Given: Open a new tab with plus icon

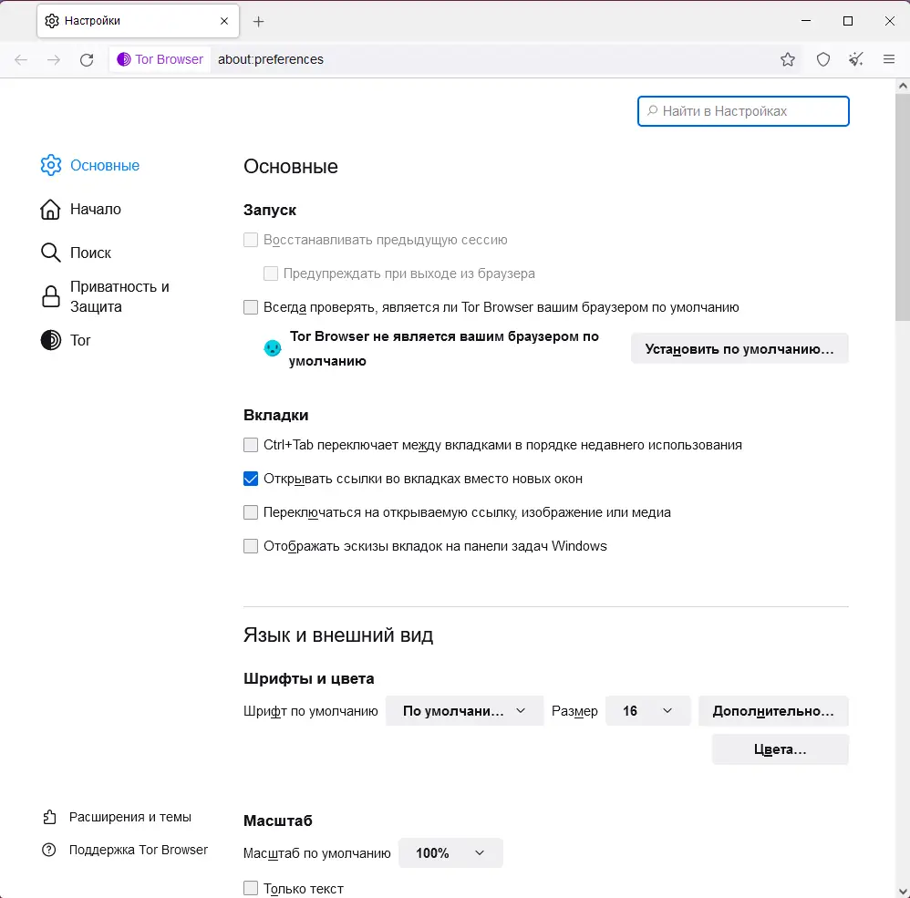Looking at the screenshot, I should point(259,21).
